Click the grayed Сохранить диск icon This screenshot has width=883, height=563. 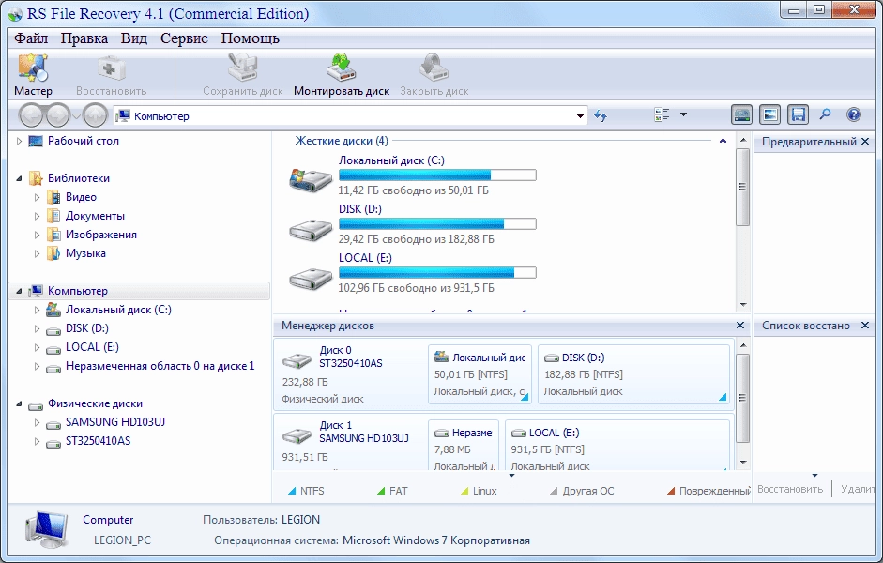(243, 68)
